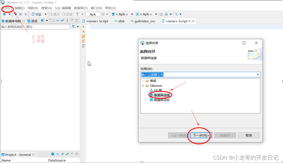The height and width of the screenshot is (163, 283).
Task: Open the 搜索(A) menu
Action: click(47, 8)
